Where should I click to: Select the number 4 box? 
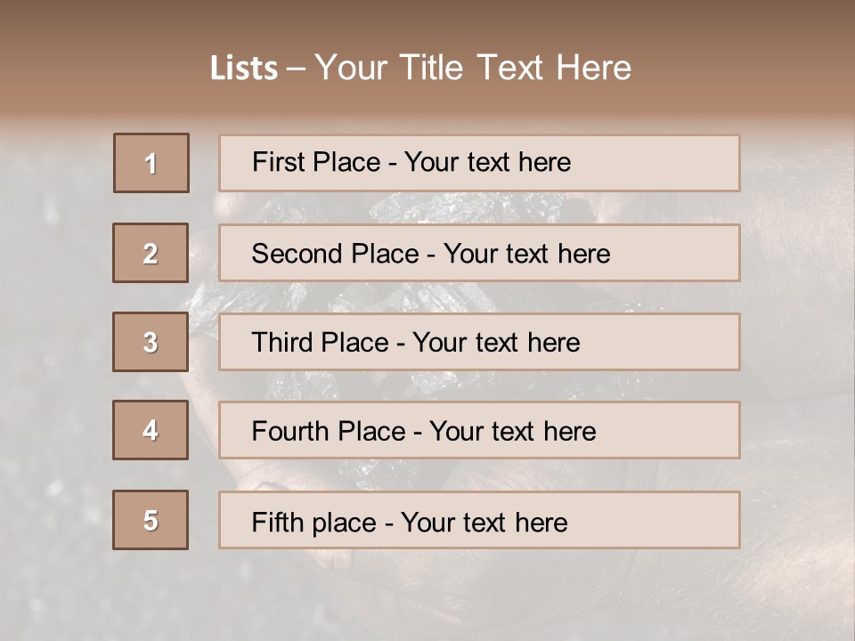(x=151, y=430)
